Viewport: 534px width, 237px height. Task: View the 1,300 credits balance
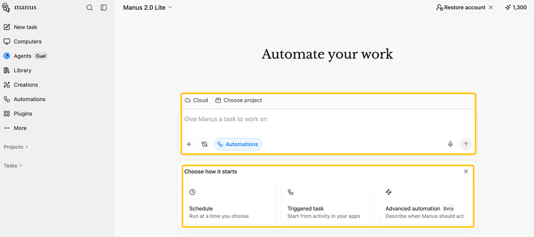(516, 7)
